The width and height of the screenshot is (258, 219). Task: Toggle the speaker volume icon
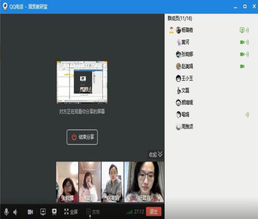click(15, 212)
